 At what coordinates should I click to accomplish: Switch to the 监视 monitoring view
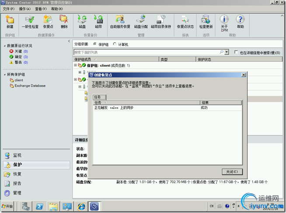pyautogui.click(x=36, y=156)
